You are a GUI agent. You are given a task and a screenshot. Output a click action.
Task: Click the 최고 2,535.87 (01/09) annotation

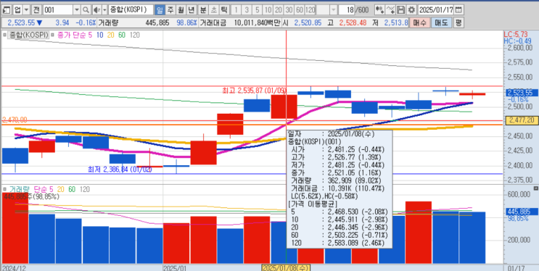(255, 91)
